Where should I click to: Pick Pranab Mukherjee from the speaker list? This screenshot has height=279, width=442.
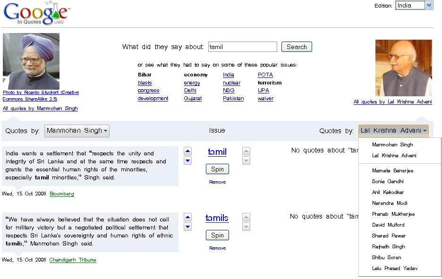393,214
